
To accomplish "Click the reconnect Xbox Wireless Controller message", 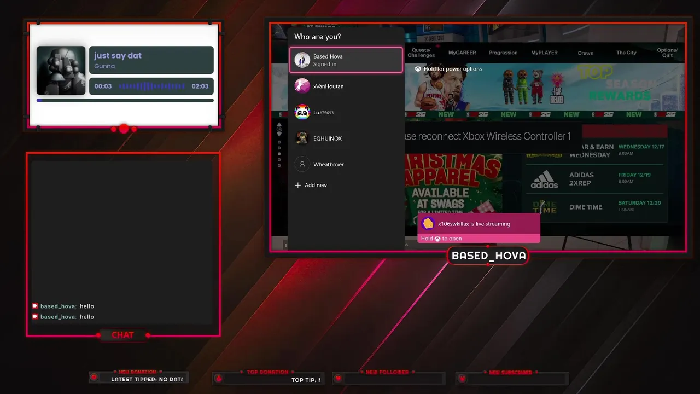I will (x=488, y=136).
